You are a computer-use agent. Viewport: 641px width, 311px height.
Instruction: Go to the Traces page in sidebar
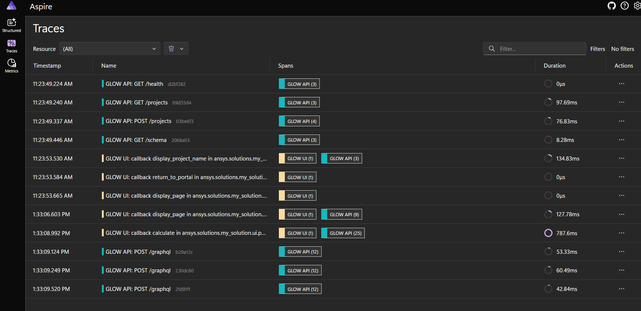(x=12, y=46)
